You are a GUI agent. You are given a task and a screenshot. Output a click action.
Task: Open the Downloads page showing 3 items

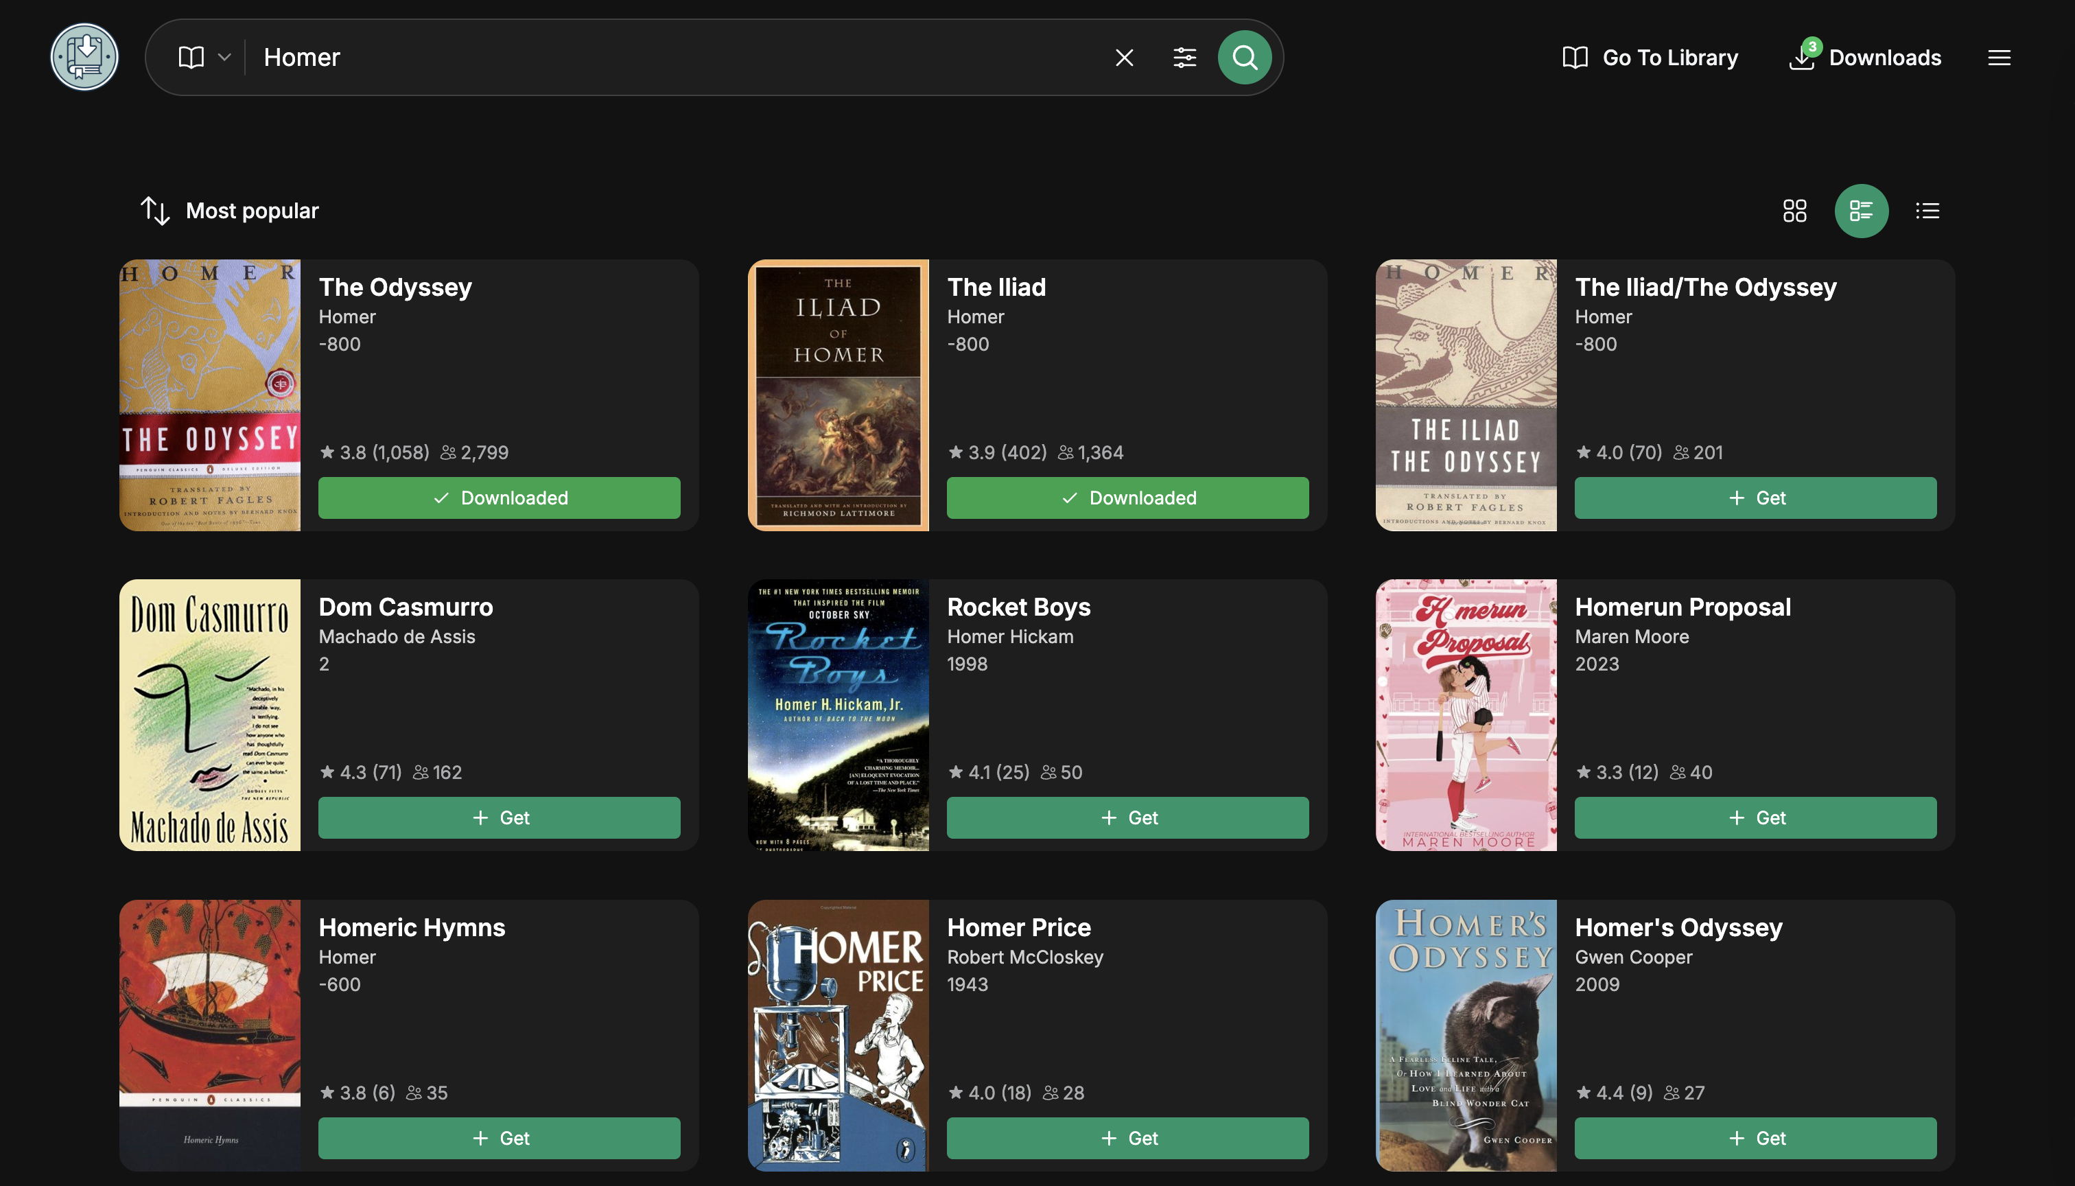pyautogui.click(x=1866, y=57)
